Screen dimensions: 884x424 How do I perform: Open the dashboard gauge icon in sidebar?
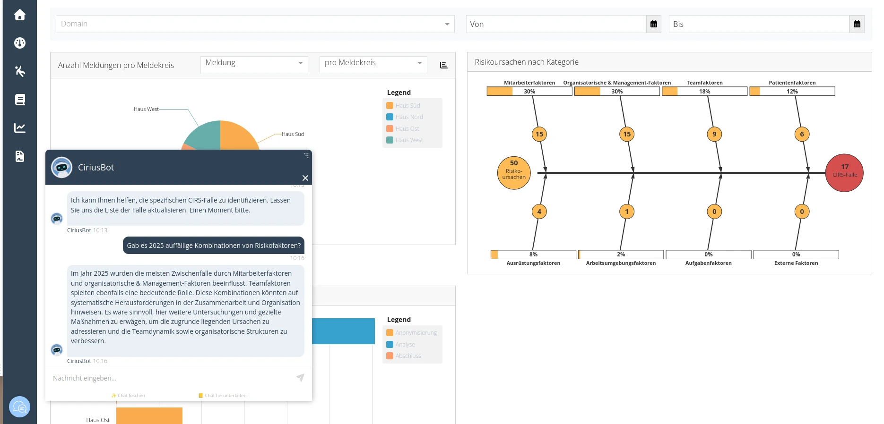(20, 43)
